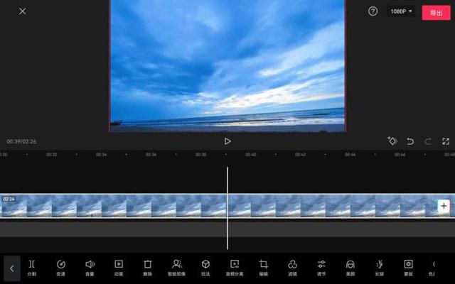
Task: Click the red 导出 export button
Action: click(436, 13)
